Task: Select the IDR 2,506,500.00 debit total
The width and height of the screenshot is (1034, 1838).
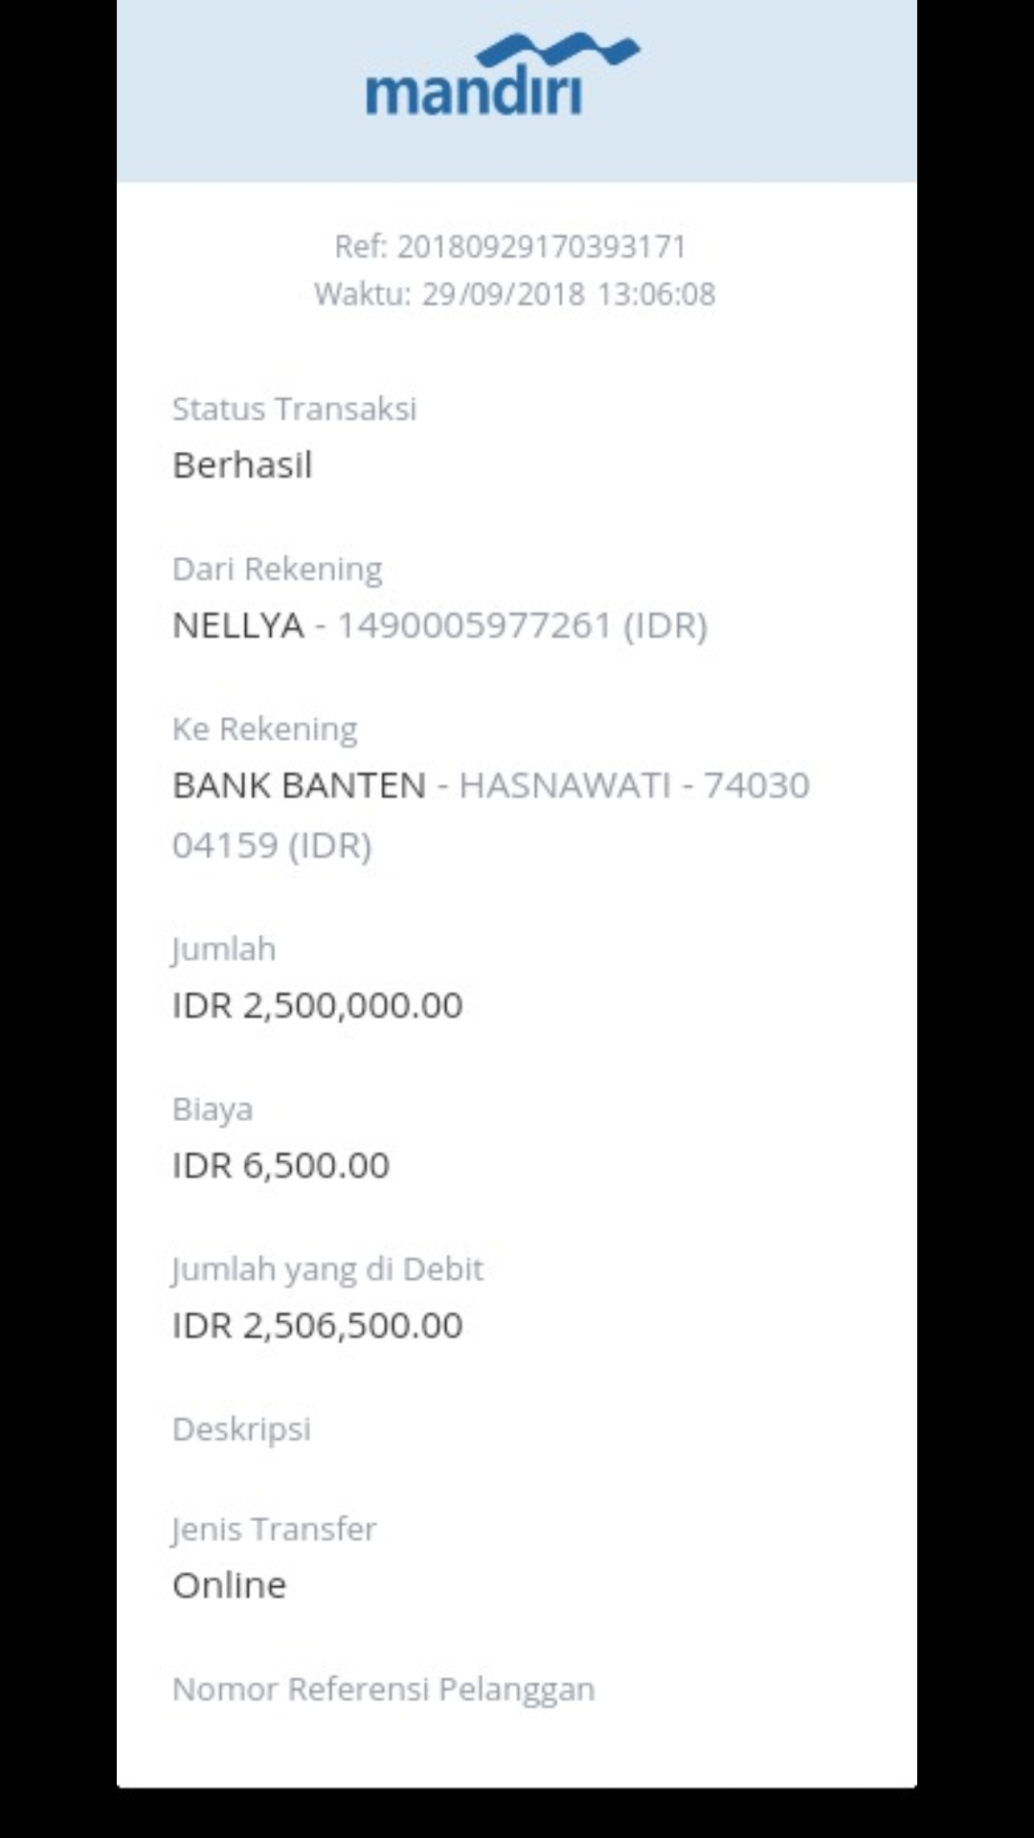Action: tap(317, 1325)
